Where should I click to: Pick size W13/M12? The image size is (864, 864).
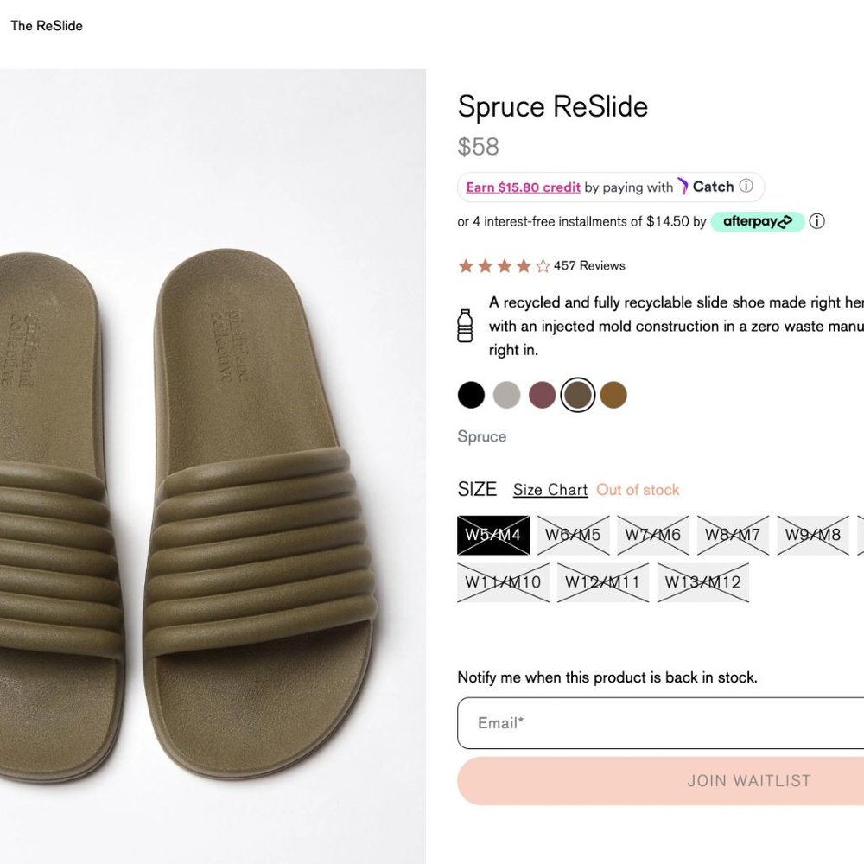[702, 582]
